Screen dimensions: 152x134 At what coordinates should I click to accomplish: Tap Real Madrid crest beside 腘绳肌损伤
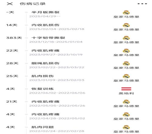click(x=126, y=63)
